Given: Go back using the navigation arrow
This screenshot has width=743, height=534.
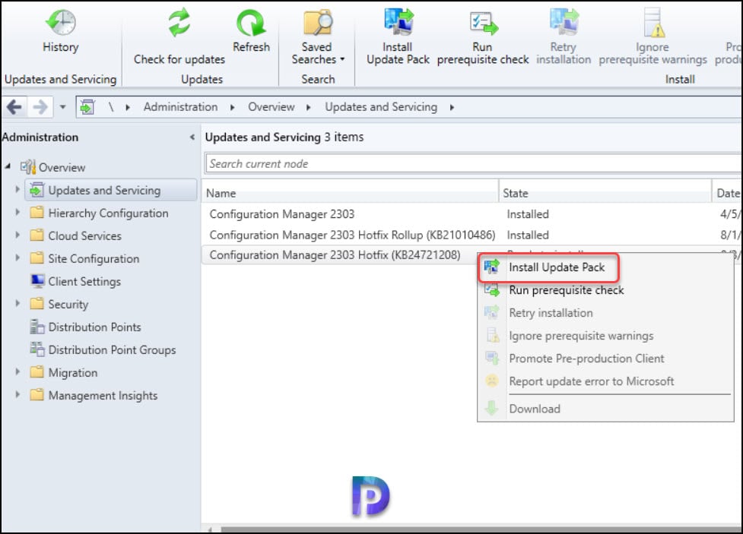Looking at the screenshot, I should [14, 107].
